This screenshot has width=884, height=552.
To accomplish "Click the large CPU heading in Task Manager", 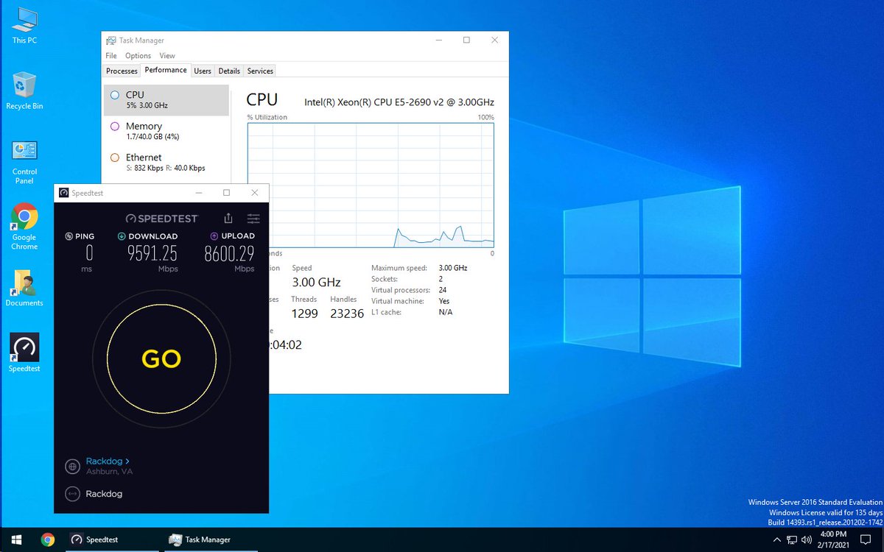I will pos(262,99).
